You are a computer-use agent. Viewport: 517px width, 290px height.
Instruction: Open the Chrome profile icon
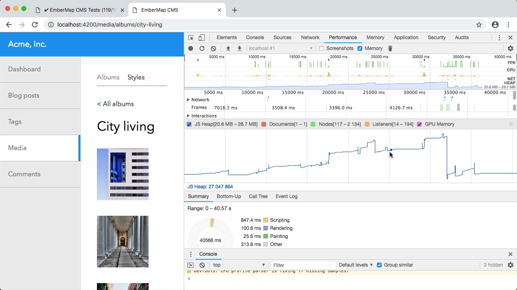coord(495,25)
